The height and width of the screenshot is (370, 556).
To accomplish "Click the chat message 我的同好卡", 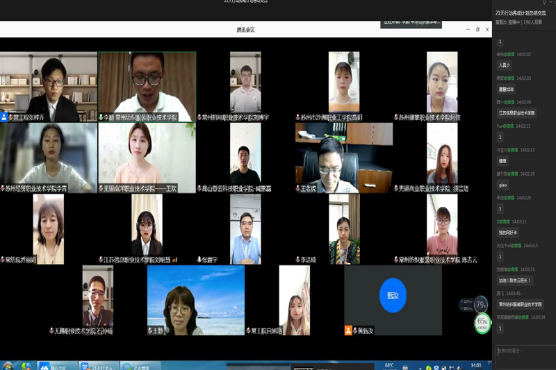I will tap(508, 233).
